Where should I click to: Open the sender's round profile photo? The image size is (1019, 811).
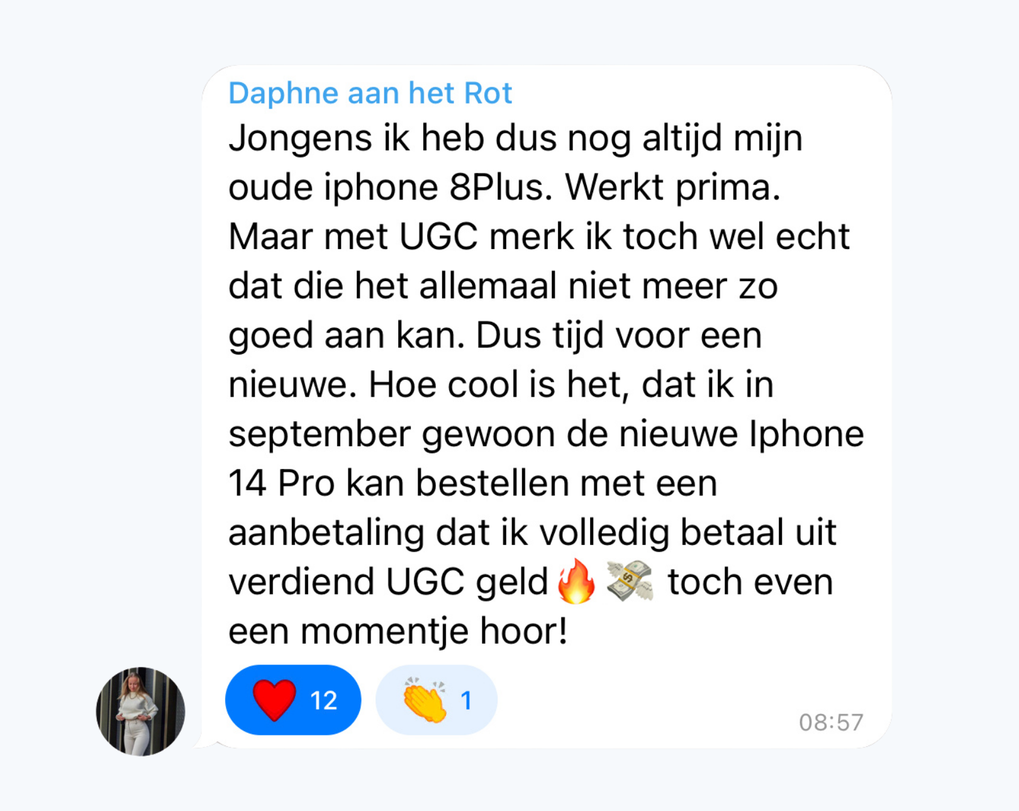(140, 711)
